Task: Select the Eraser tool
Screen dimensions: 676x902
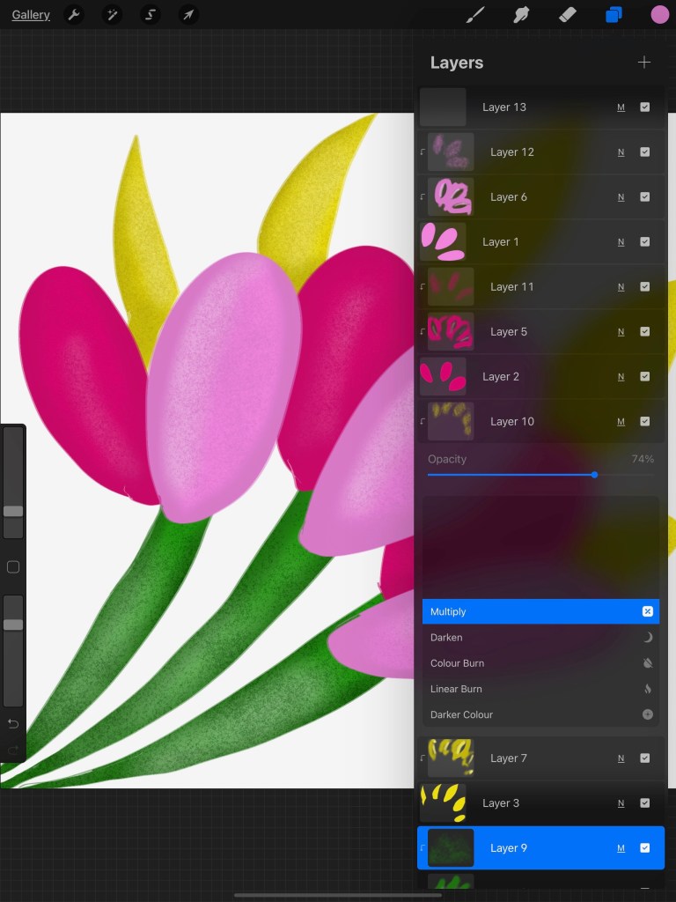Action: (568, 15)
